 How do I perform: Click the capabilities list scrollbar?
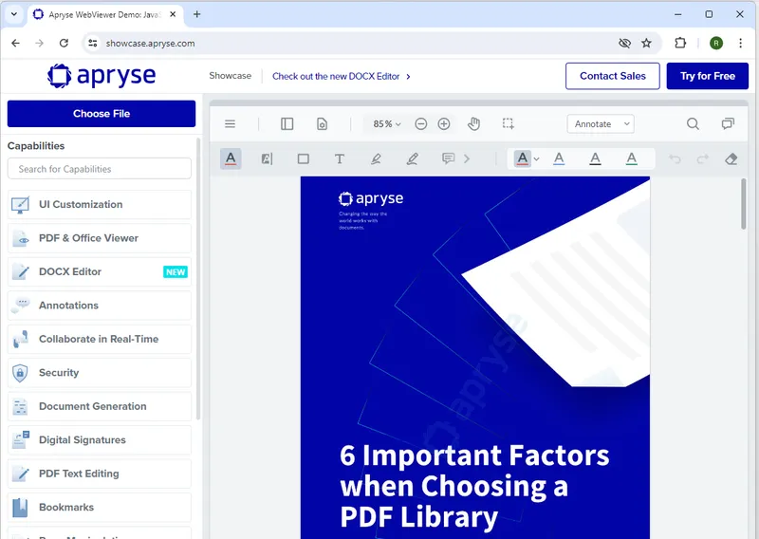tap(198, 279)
